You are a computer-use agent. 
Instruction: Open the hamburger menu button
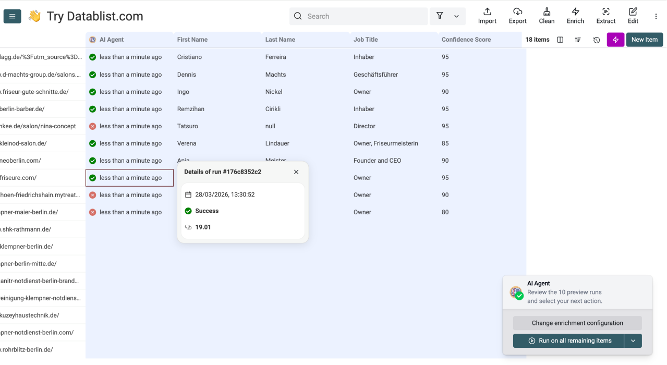point(12,16)
